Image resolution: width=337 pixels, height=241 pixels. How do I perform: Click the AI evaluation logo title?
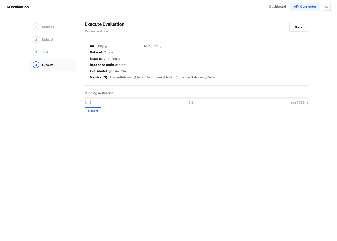pos(18,7)
